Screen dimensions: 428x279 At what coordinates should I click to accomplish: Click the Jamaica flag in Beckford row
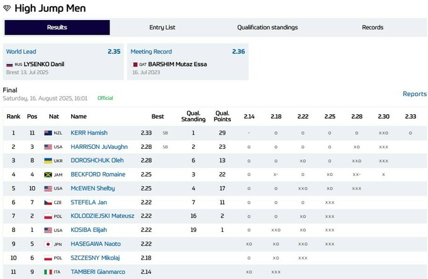(48, 175)
